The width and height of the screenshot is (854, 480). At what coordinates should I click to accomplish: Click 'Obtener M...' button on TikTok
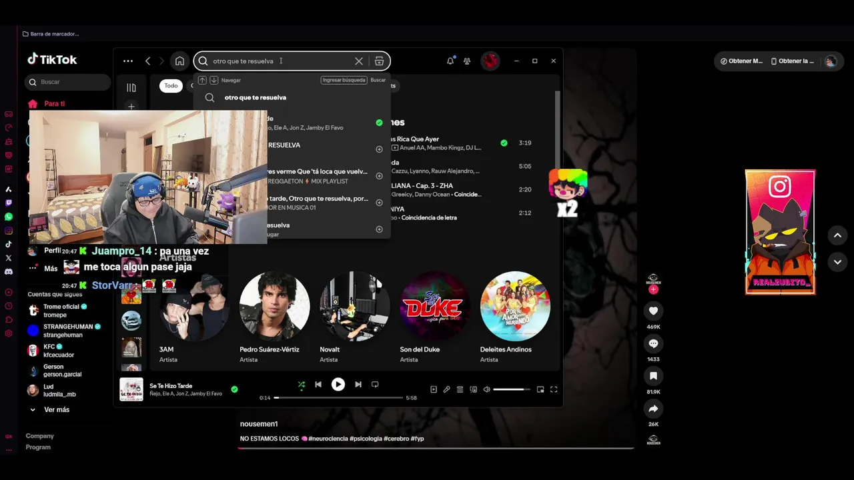[x=741, y=61]
